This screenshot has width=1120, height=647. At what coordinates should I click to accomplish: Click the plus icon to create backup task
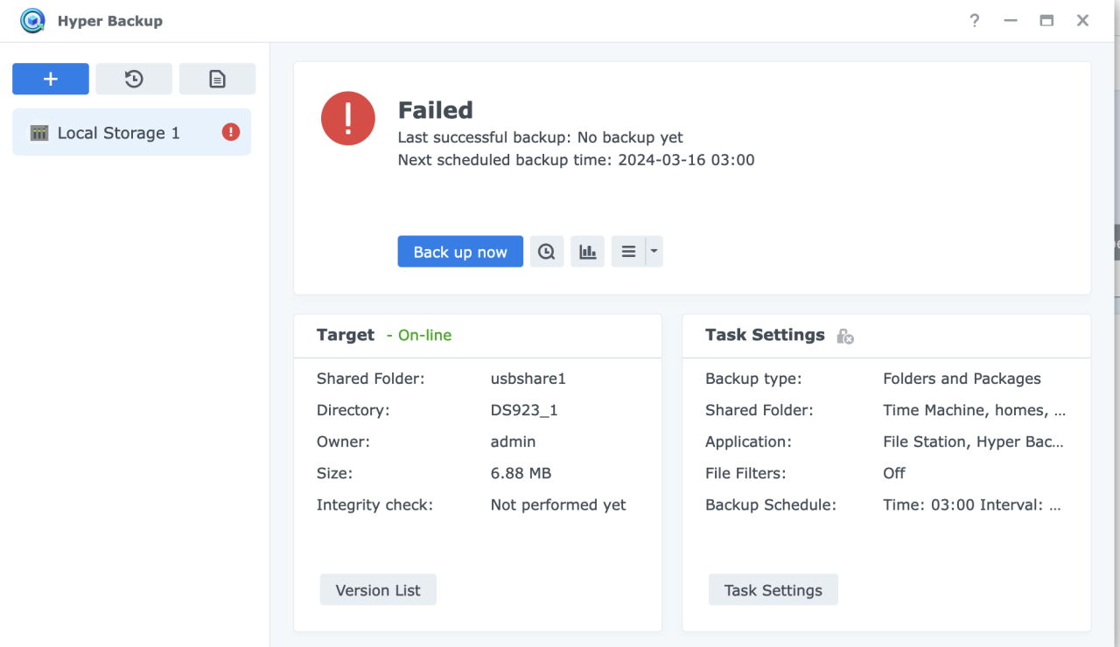(x=50, y=79)
